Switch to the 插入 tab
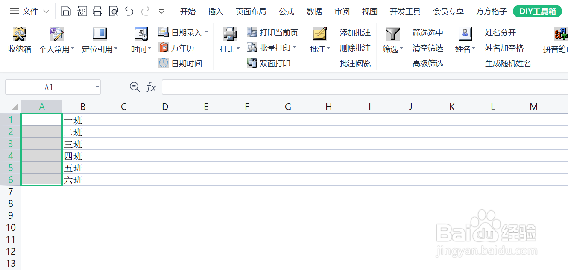This screenshot has height=270, width=568. click(216, 12)
